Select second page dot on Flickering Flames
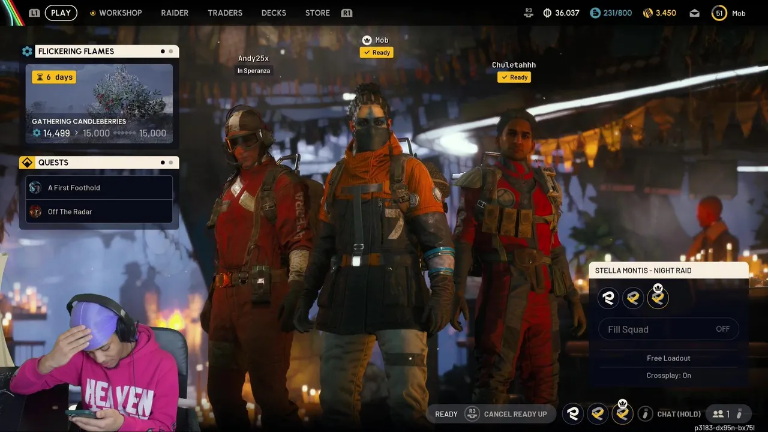The image size is (768, 432). point(170,52)
